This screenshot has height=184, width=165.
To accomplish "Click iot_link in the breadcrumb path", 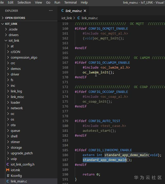I will pyautogui.click(x=67, y=18).
